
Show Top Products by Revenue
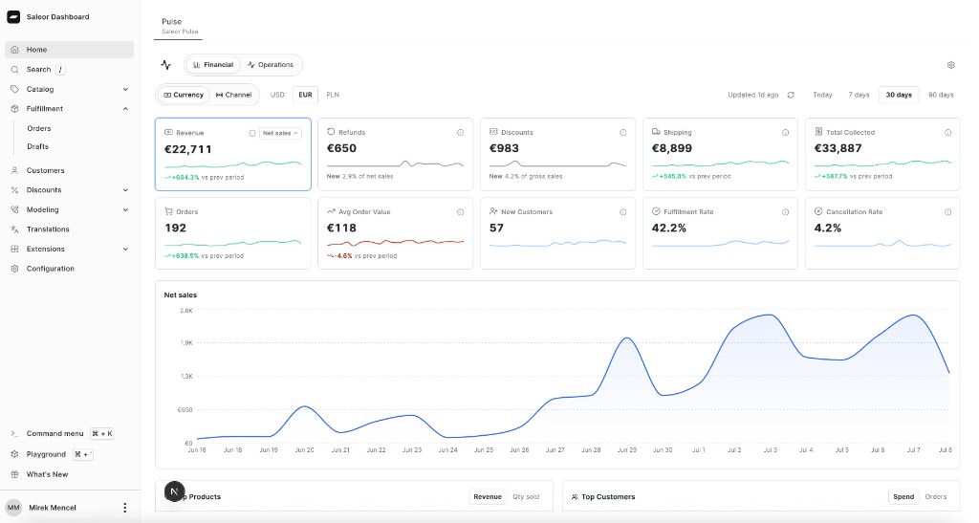(x=488, y=497)
